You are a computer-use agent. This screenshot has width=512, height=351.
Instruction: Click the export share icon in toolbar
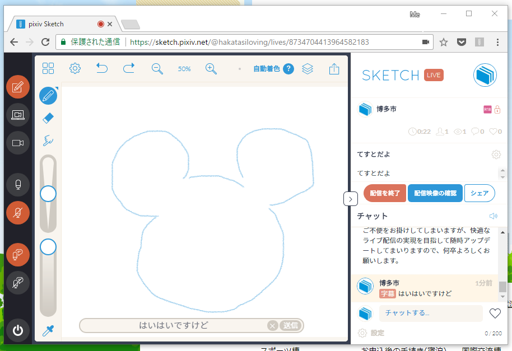[334, 69]
